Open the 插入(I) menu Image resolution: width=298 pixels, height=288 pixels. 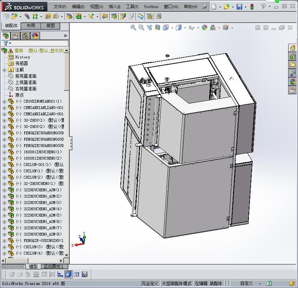(114, 7)
